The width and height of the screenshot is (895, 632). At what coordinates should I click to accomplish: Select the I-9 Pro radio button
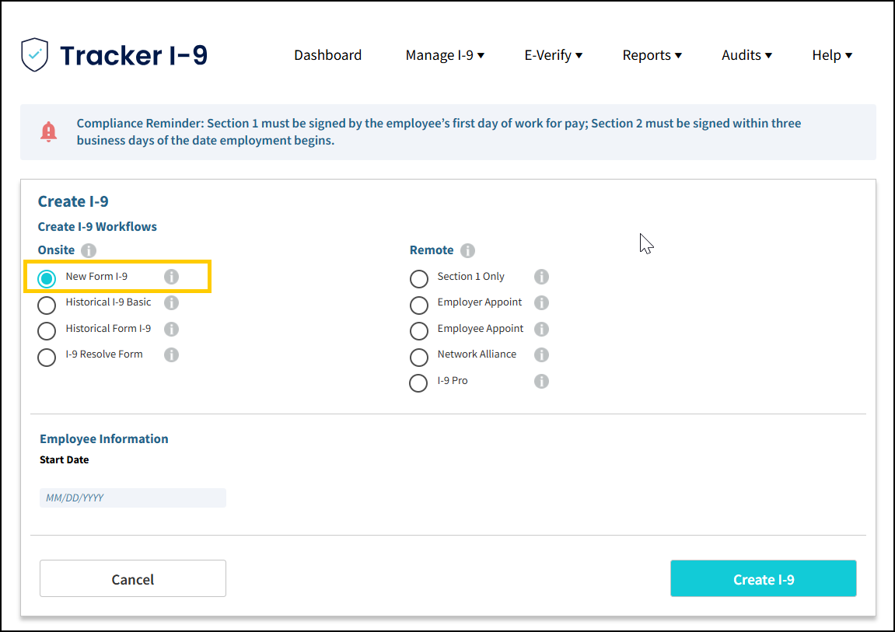click(419, 382)
